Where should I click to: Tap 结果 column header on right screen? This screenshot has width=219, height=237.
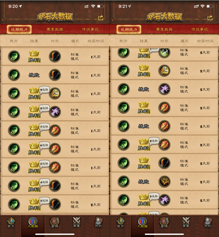pyautogui.click(x=144, y=41)
